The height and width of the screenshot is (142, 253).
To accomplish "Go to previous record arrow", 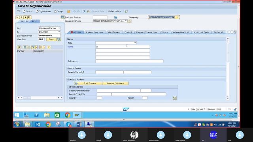I will coord(21,17).
